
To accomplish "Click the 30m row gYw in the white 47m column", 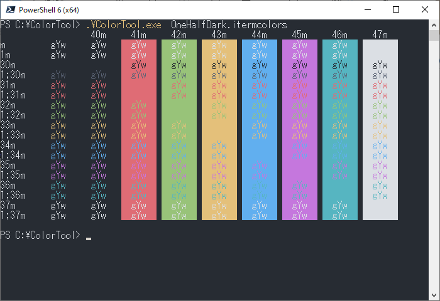I will [x=380, y=65].
